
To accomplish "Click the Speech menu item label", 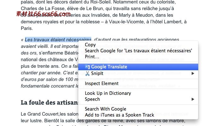I will point(92,99).
